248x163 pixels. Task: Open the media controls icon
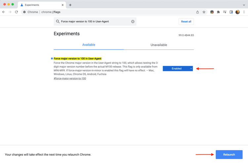[225, 12]
